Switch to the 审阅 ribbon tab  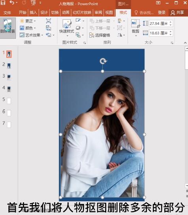point(98,13)
